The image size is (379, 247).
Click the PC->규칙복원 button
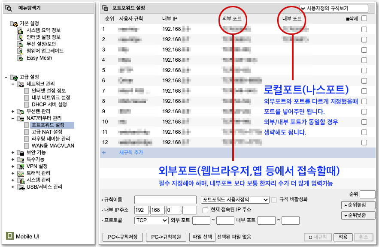point(166,237)
